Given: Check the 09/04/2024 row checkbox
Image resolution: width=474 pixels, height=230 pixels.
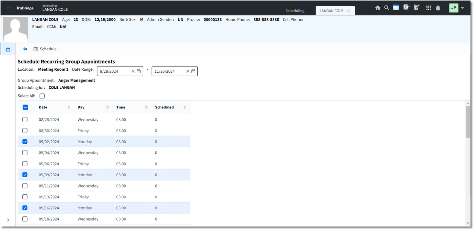Looking at the screenshot, I should tap(25, 153).
